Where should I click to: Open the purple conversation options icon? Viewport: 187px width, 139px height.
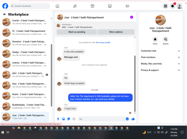132,17
